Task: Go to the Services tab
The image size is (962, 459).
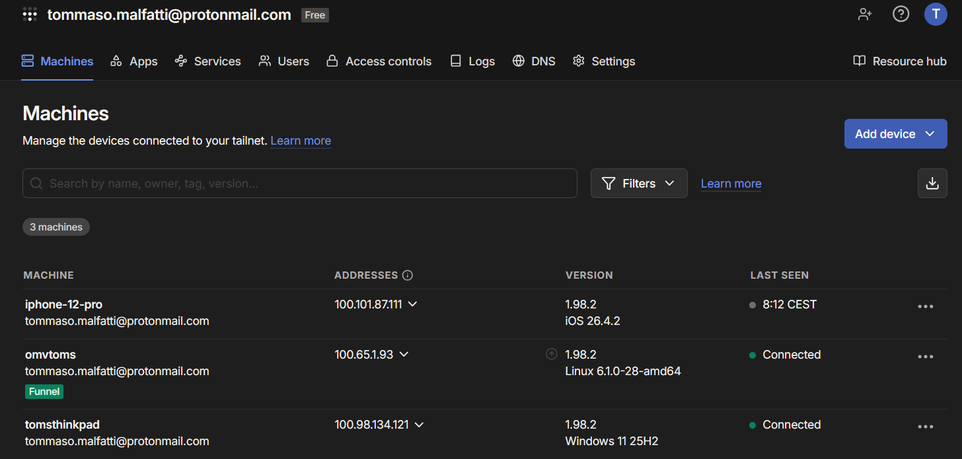Action: [x=208, y=61]
